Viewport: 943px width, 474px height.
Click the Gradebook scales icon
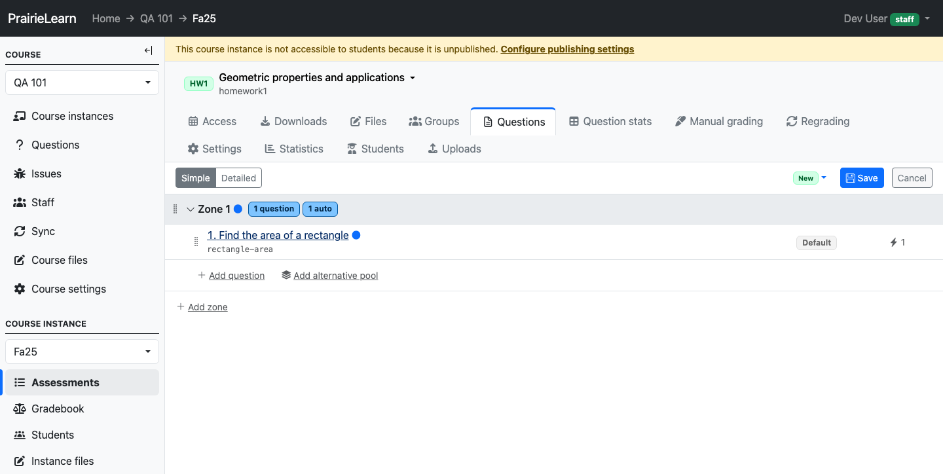tap(20, 409)
